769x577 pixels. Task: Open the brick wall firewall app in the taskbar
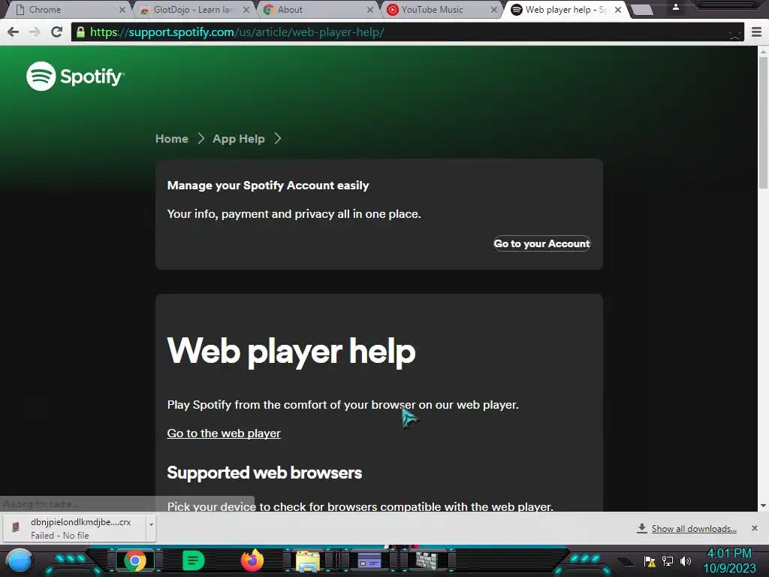coord(427,560)
